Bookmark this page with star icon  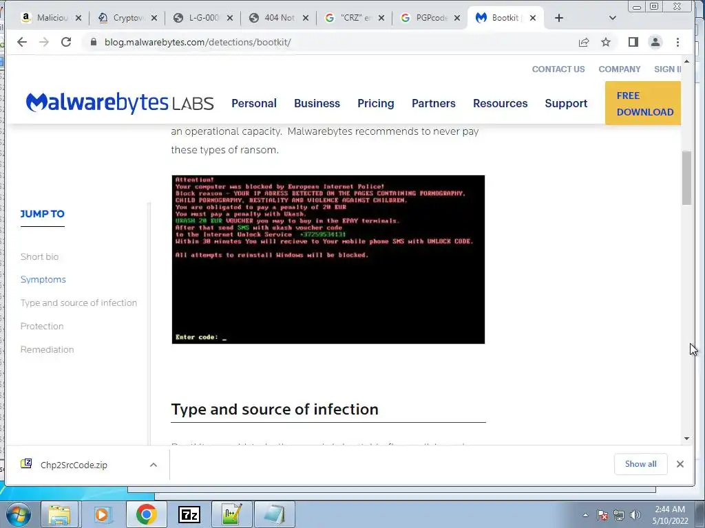coord(606,42)
